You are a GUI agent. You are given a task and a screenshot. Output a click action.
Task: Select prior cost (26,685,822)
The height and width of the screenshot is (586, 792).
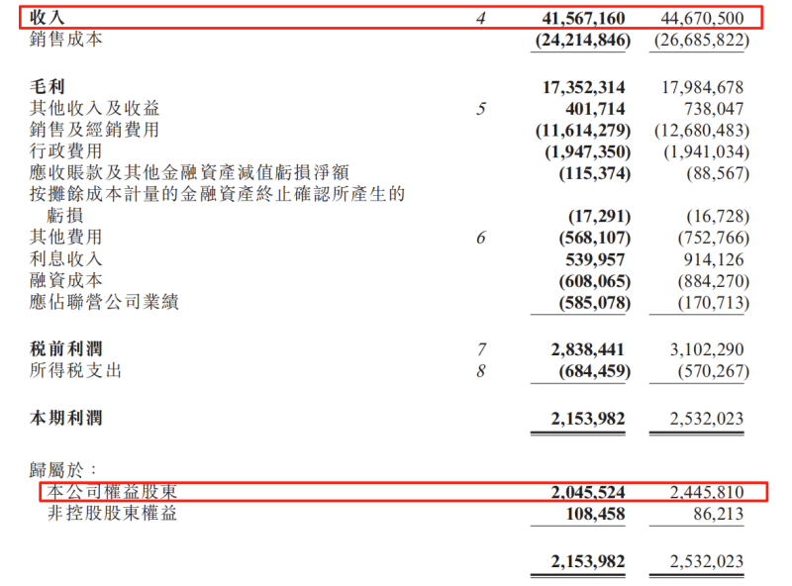tap(702, 40)
